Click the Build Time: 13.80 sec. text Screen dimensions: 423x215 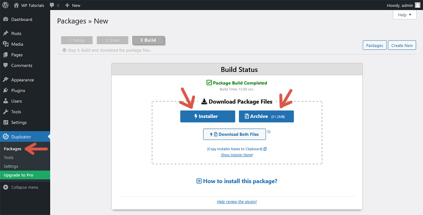click(237, 89)
